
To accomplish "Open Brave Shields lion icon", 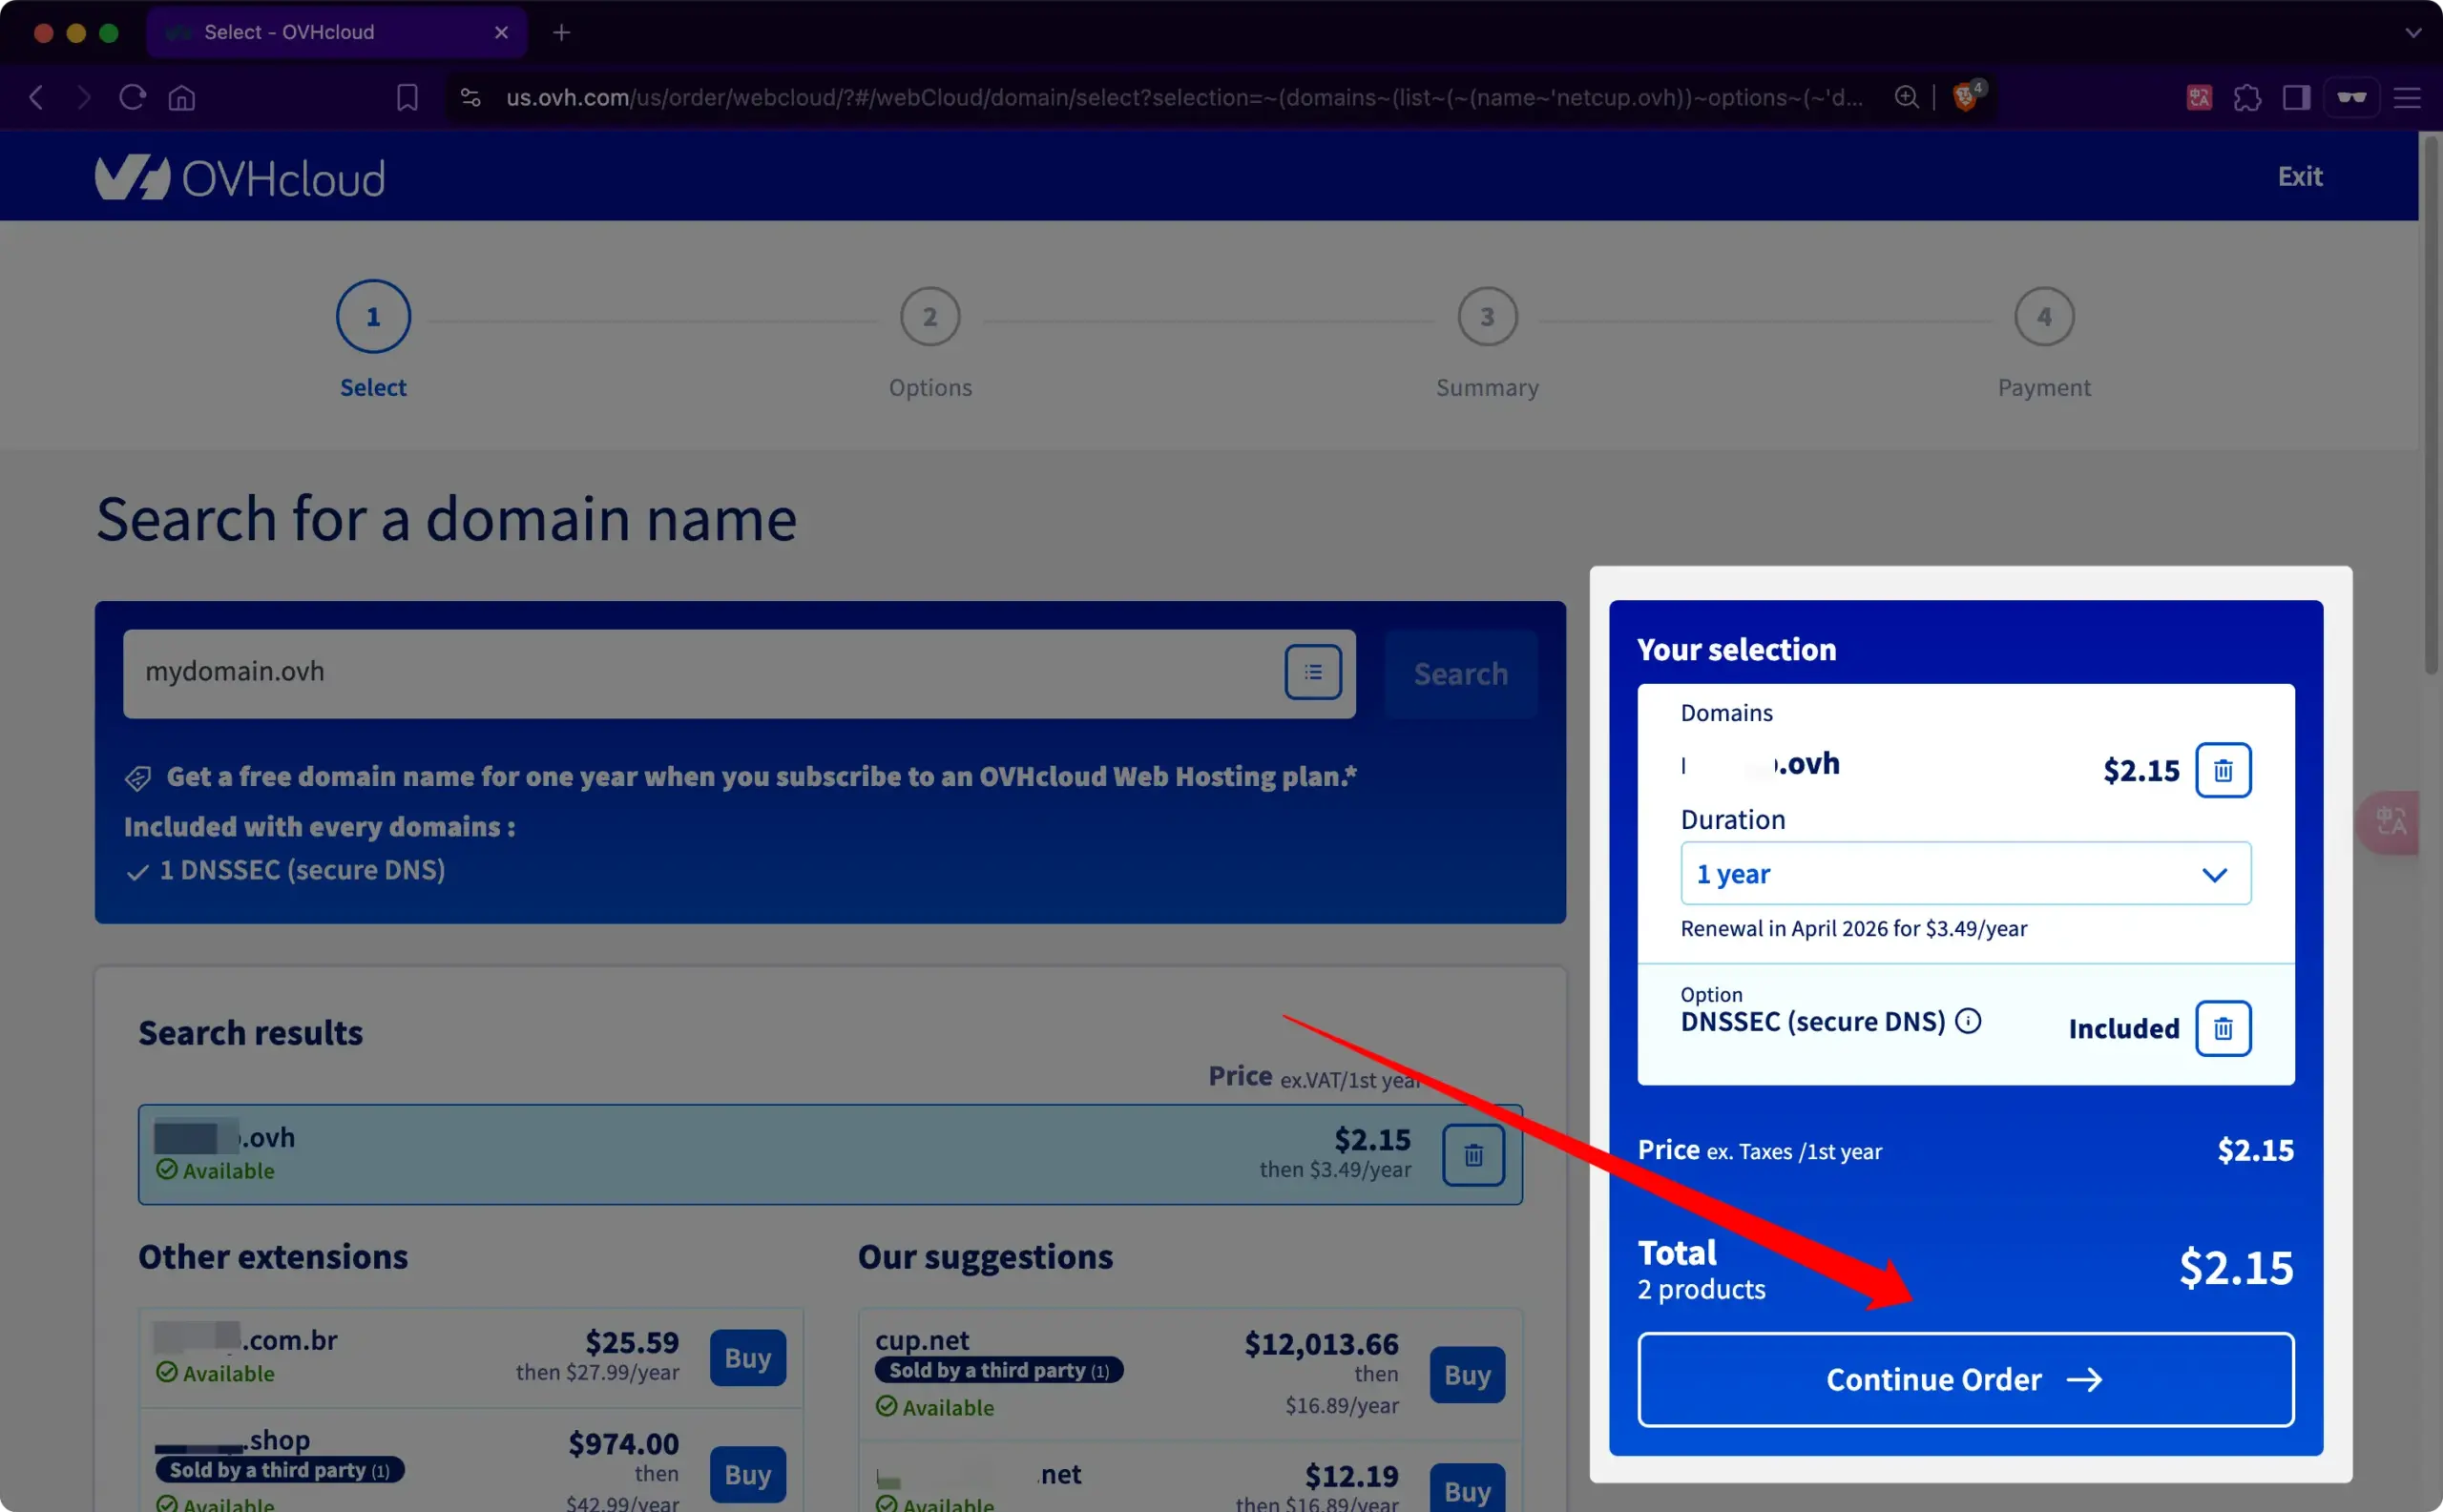I will tap(1966, 96).
